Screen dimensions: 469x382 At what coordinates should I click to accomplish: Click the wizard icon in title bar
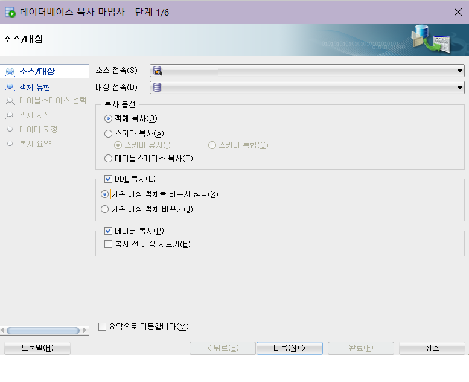pyautogui.click(x=10, y=12)
